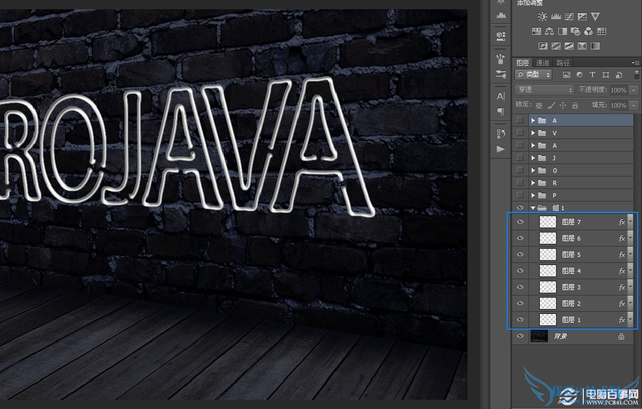Expand the O group
The image size is (642, 409).
533,170
